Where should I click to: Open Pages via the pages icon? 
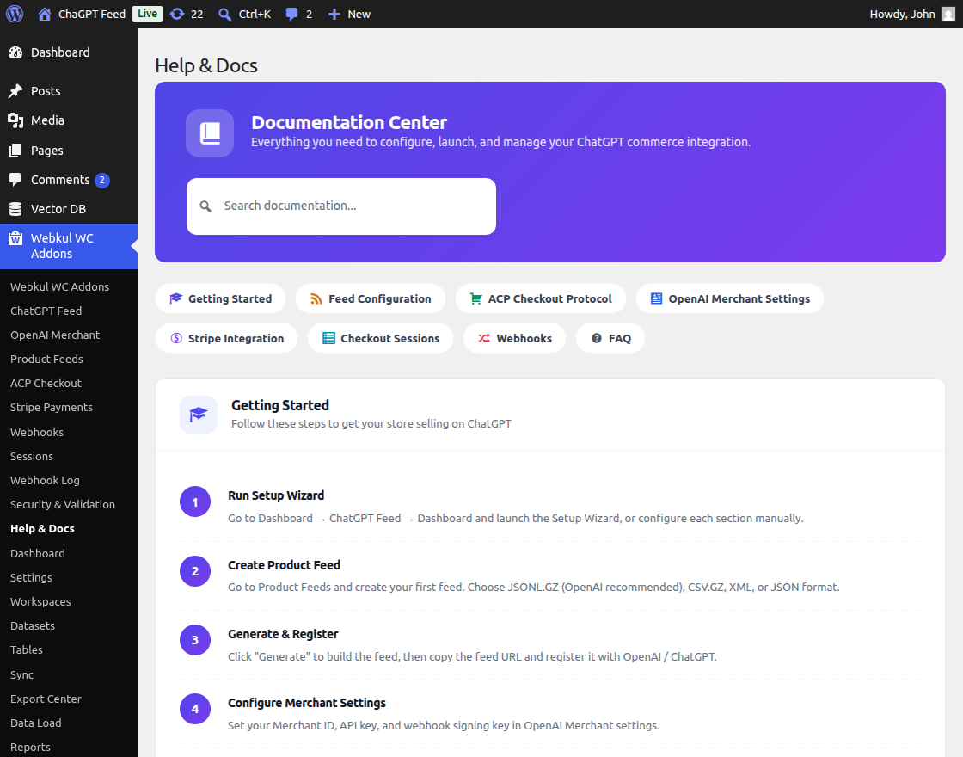pos(15,151)
